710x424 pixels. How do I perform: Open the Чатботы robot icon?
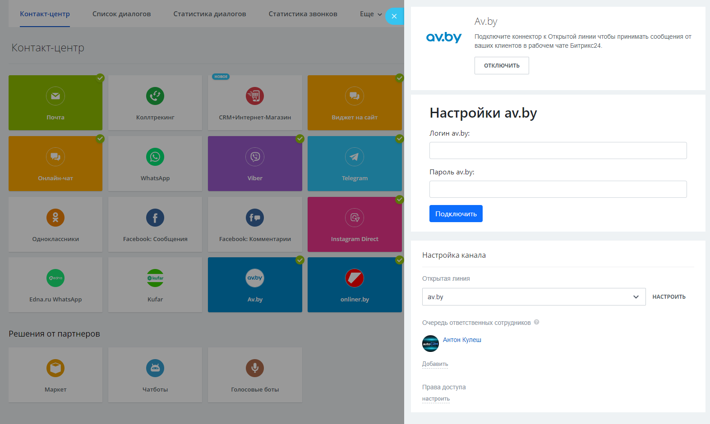[x=155, y=368]
